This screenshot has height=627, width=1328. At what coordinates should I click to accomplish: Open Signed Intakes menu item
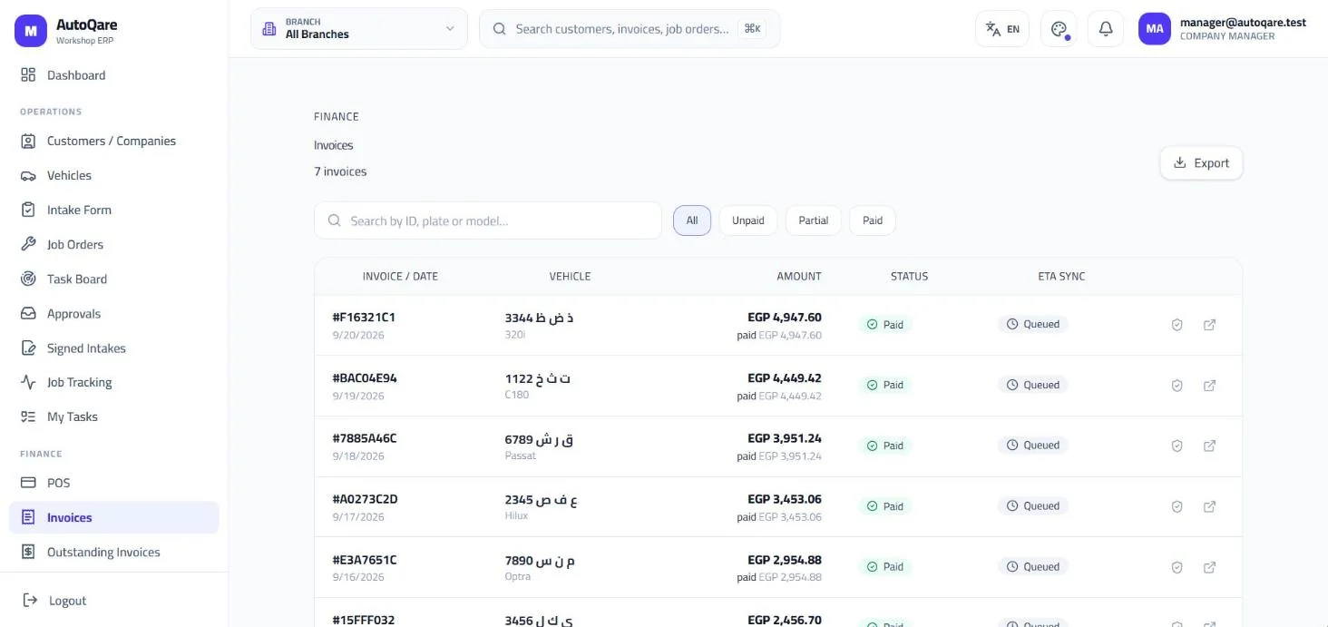tap(114, 348)
